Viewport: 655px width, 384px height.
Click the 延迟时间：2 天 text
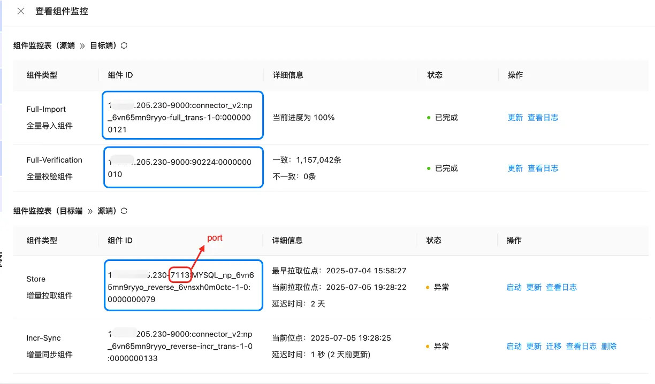[299, 304]
